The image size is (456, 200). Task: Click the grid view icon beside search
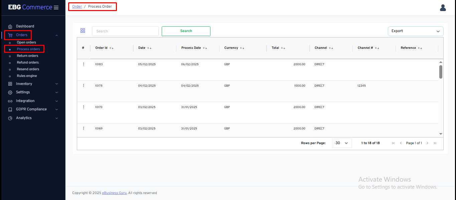tap(83, 31)
